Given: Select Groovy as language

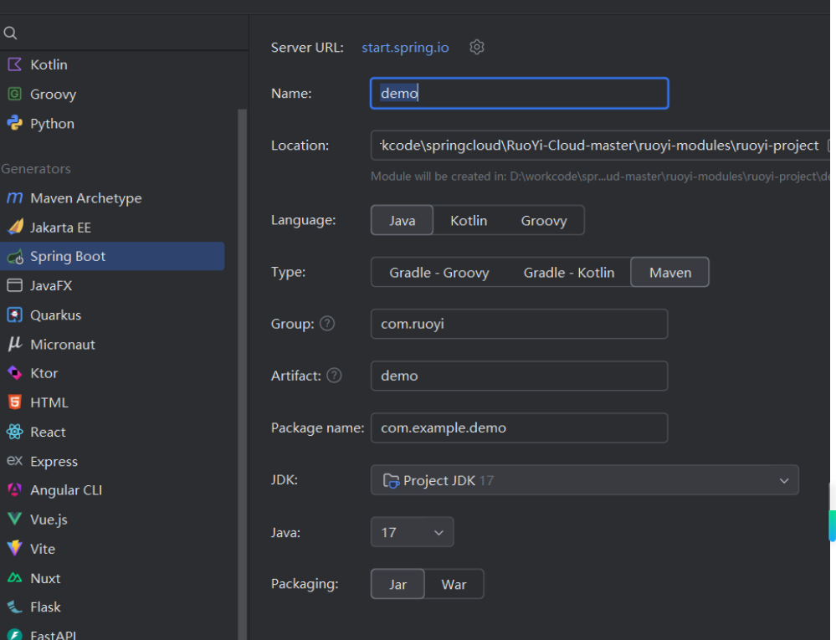Looking at the screenshot, I should [x=543, y=220].
